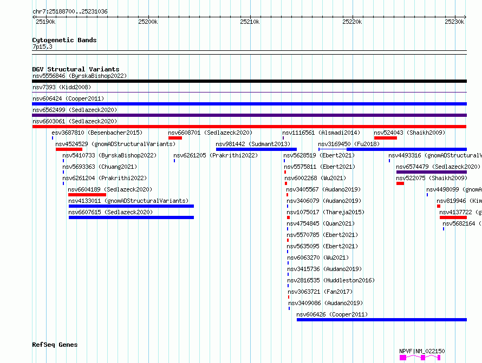Click nsv1116561 (Alsmadi2014) label
The image size is (482, 363).
(321, 133)
